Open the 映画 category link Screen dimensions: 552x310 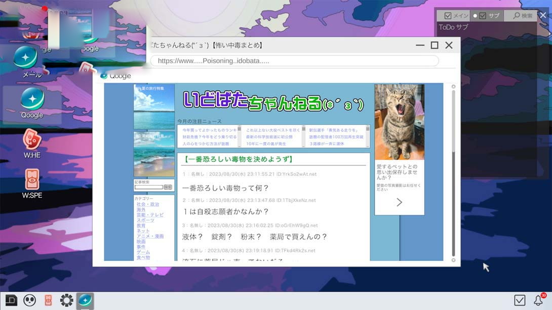coord(141,241)
